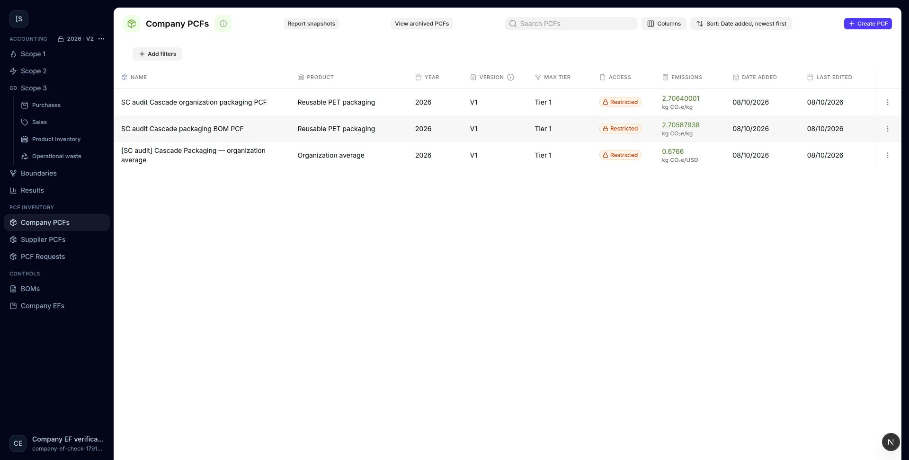Open the three-dot menu next to 2026 · V2

tap(101, 39)
